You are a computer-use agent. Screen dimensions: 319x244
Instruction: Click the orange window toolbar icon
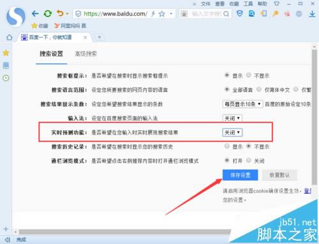tap(263, 14)
